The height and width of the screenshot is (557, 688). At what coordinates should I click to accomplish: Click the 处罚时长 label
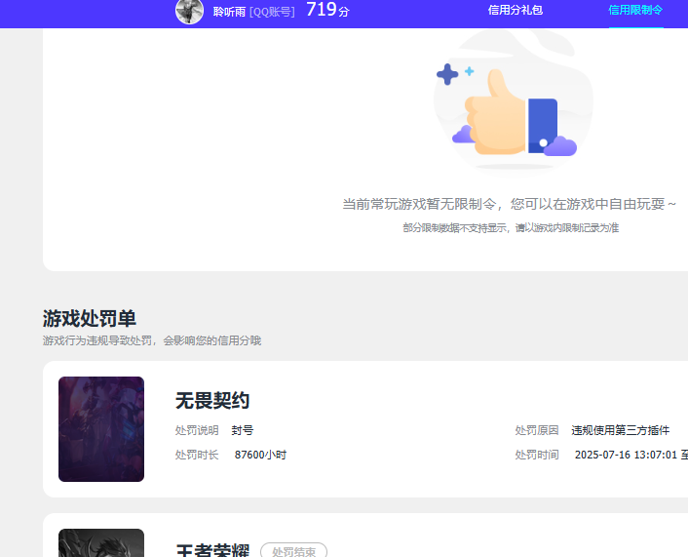pyautogui.click(x=197, y=456)
